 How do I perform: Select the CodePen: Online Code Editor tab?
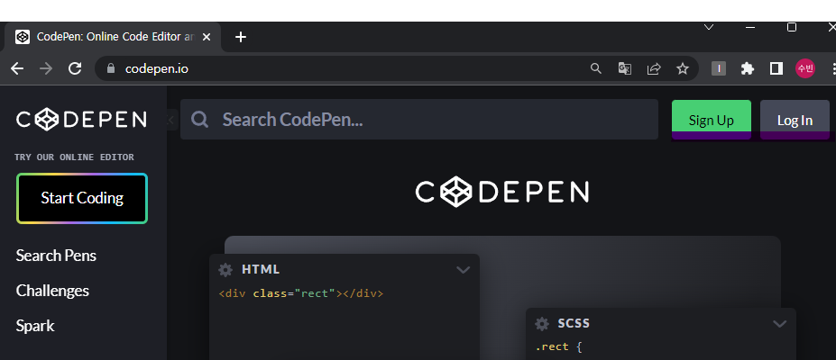(112, 37)
